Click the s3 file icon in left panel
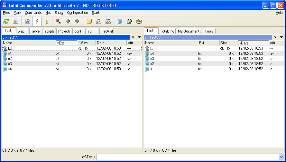This screenshot has height=162, width=286. click(5, 64)
